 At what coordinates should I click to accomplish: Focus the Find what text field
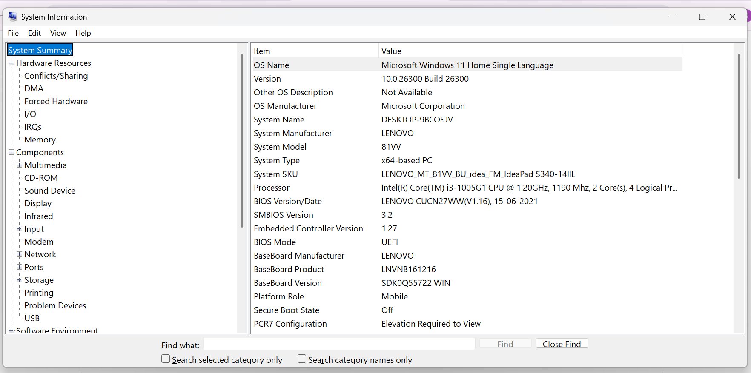coord(339,344)
